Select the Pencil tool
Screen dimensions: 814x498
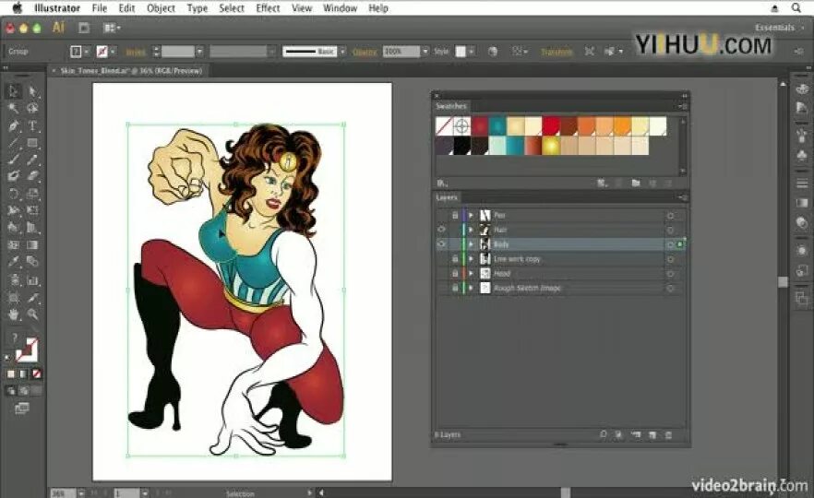click(32, 160)
